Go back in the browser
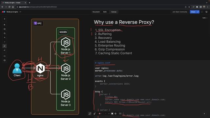Viewport: 210px width, 118px height. pos(2,7)
